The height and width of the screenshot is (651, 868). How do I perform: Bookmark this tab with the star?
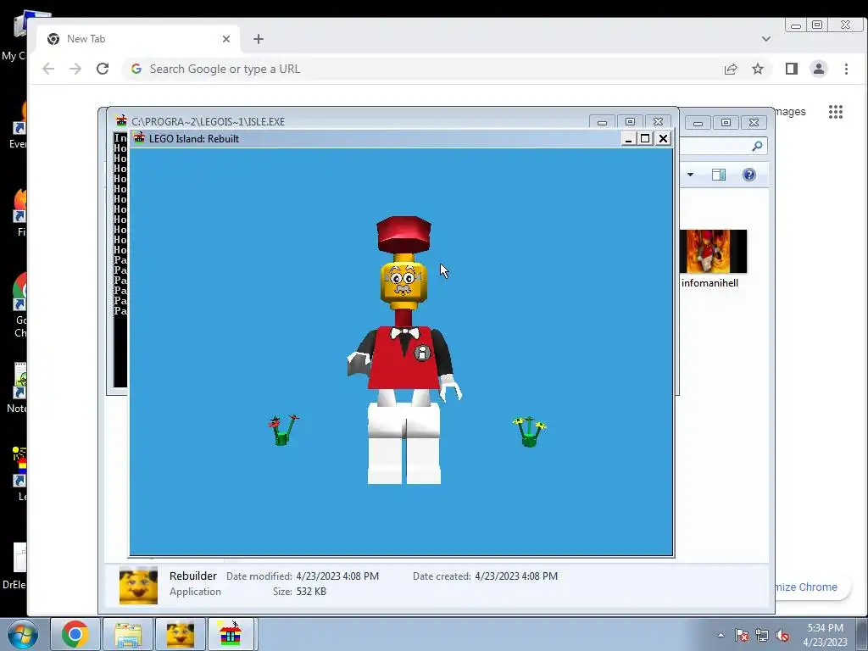tap(757, 69)
